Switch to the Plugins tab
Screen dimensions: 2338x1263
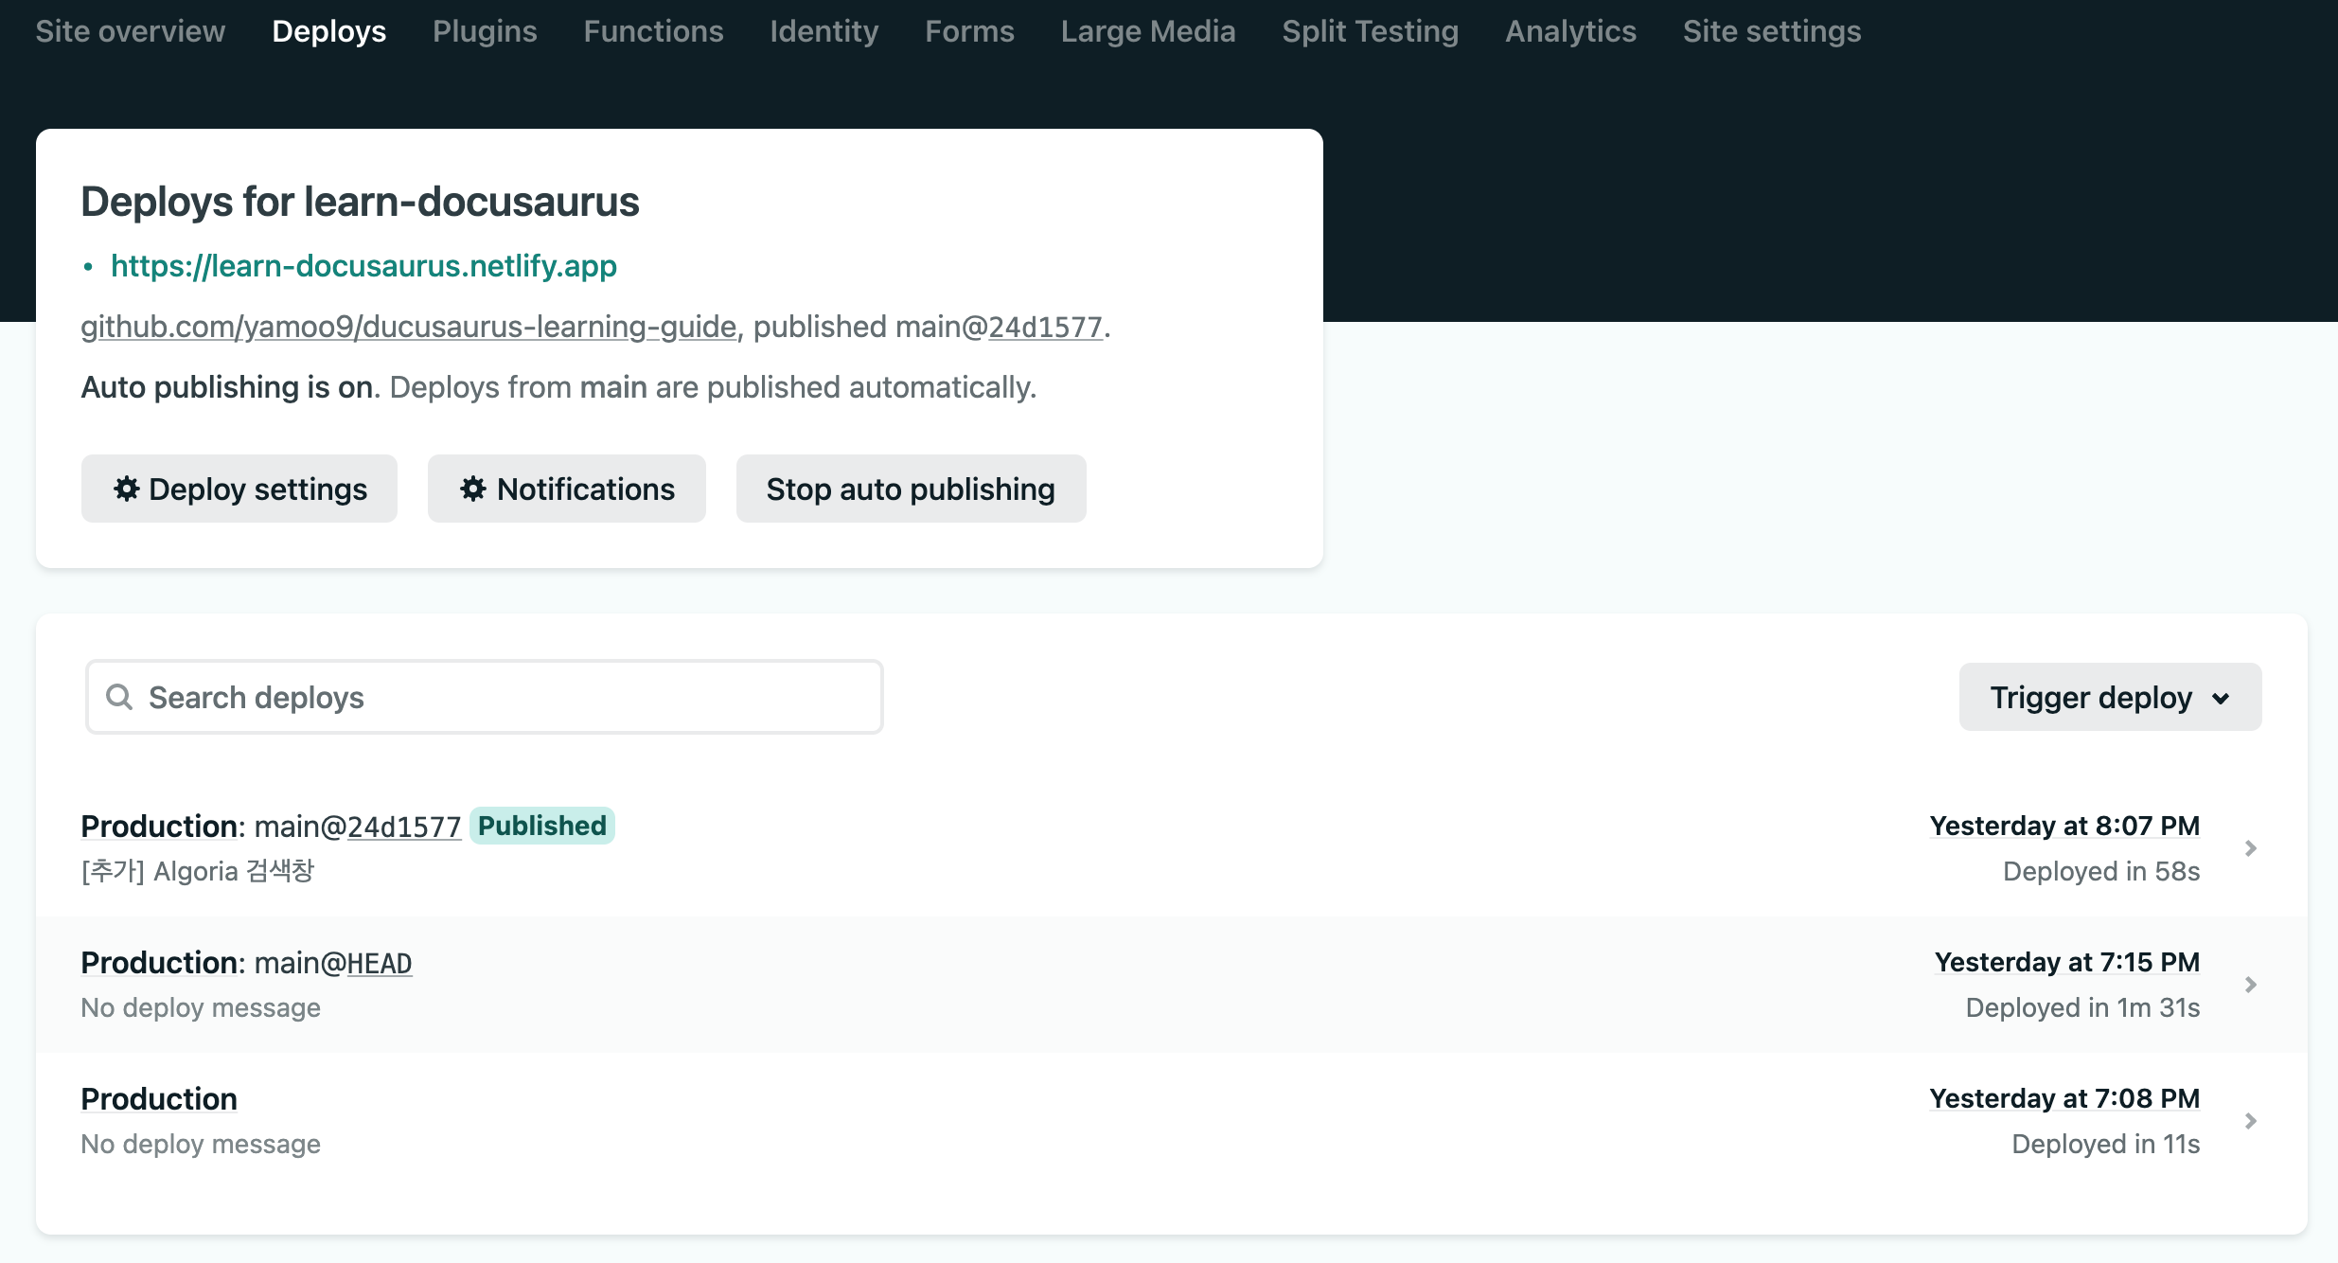(x=485, y=31)
